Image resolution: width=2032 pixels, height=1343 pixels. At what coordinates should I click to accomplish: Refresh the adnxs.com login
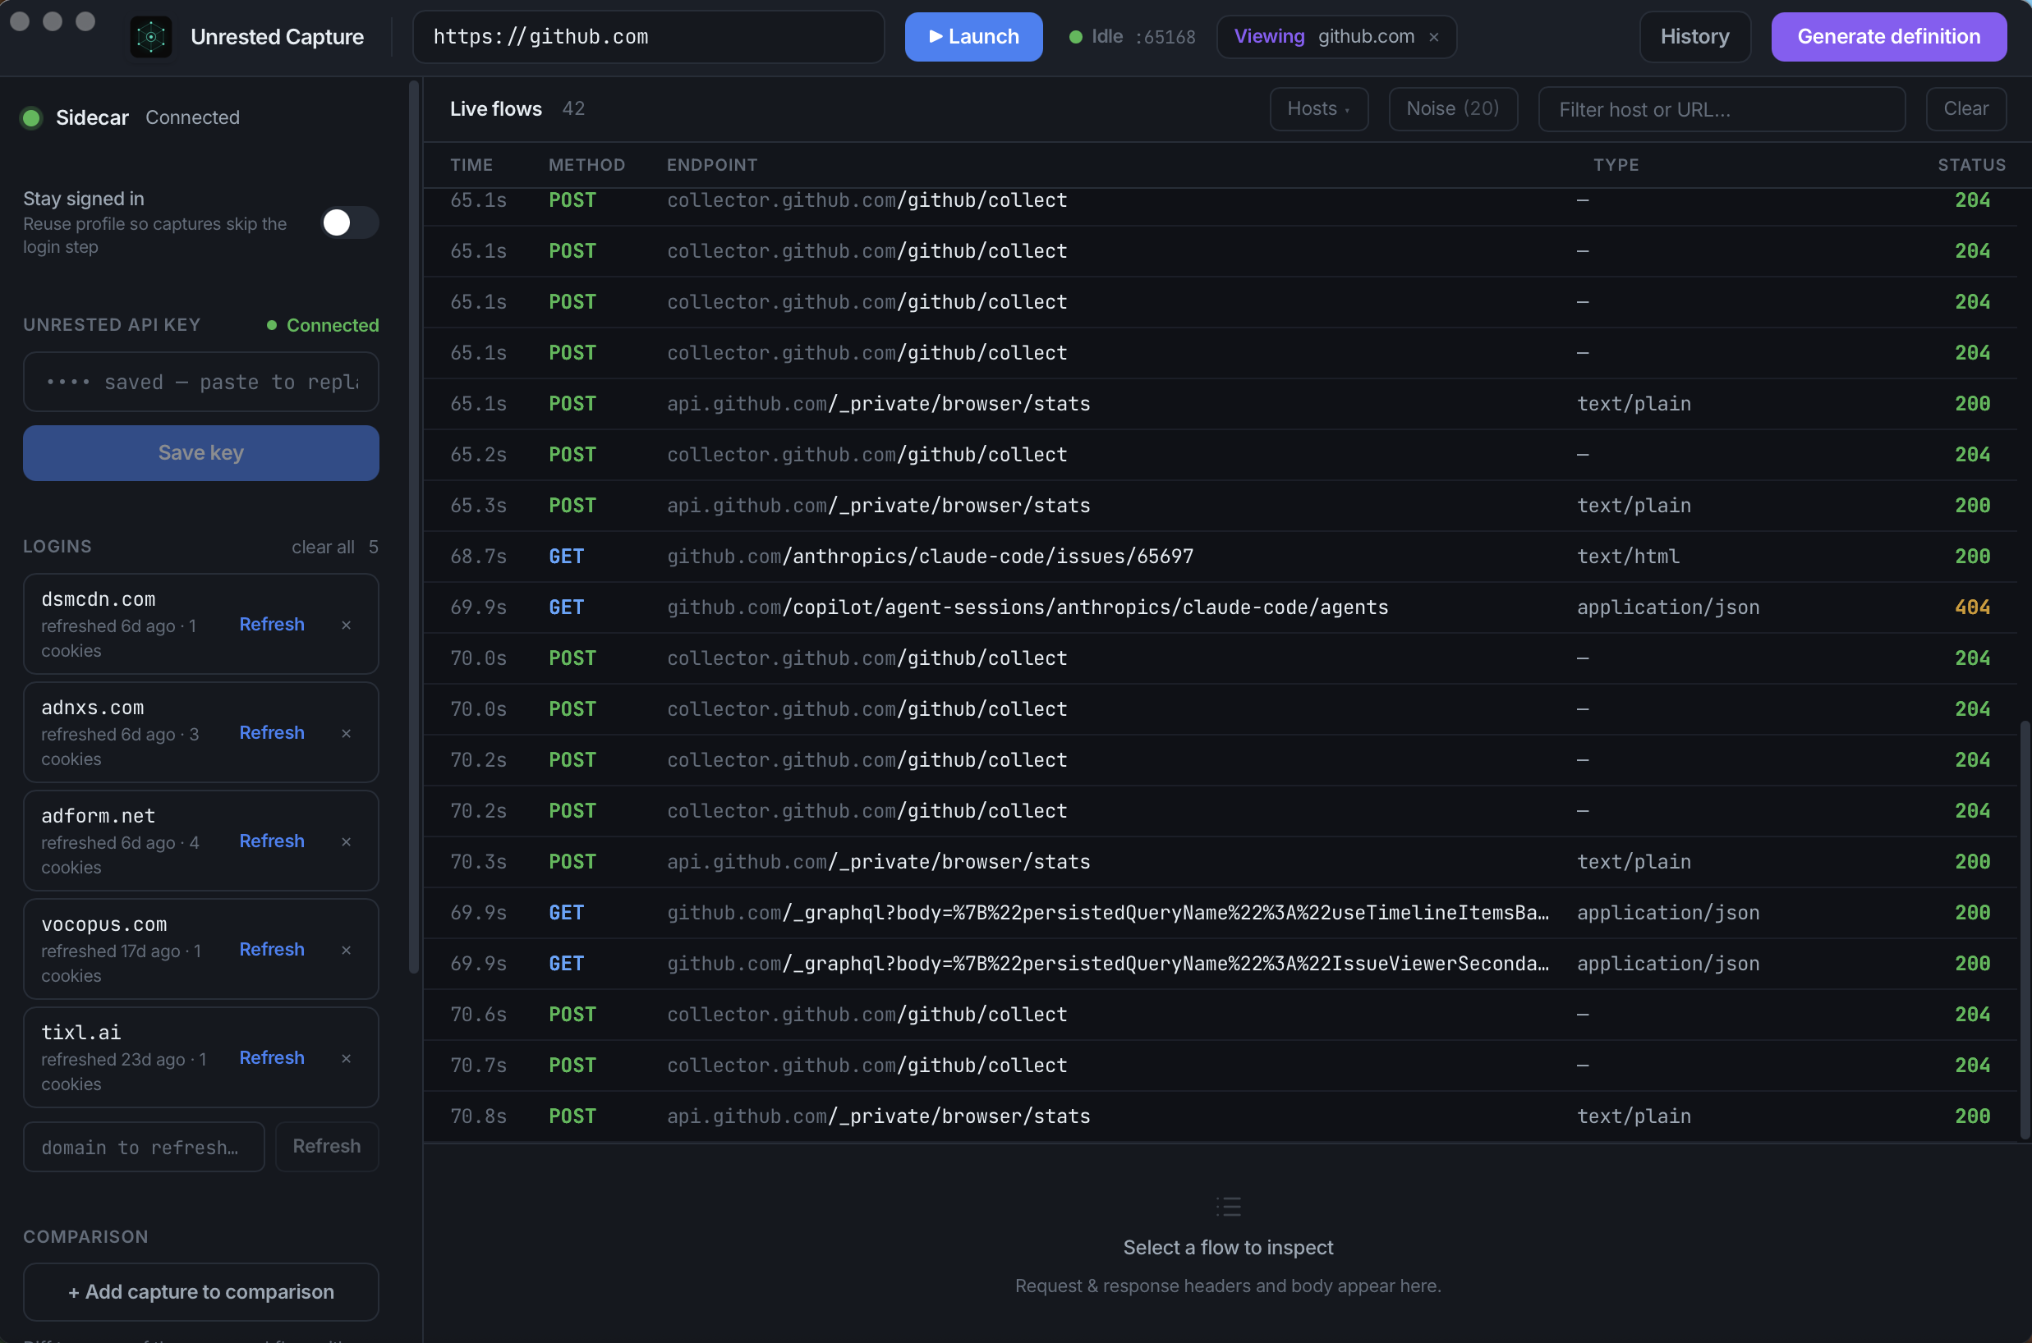[x=272, y=732]
